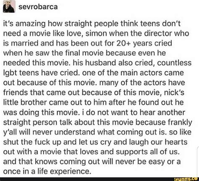The width and height of the screenshot is (199, 181).
Task: Click the word "husband" in the post
Action: (101, 63)
